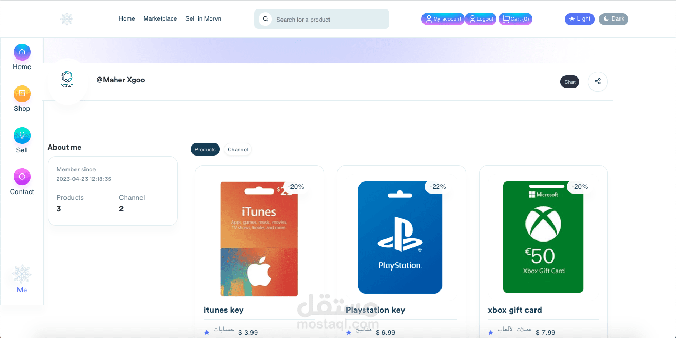Click the search magnifier icon
Image resolution: width=676 pixels, height=338 pixels.
click(x=265, y=19)
